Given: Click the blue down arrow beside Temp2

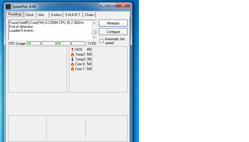Looking at the screenshot, I should tap(72, 59).
